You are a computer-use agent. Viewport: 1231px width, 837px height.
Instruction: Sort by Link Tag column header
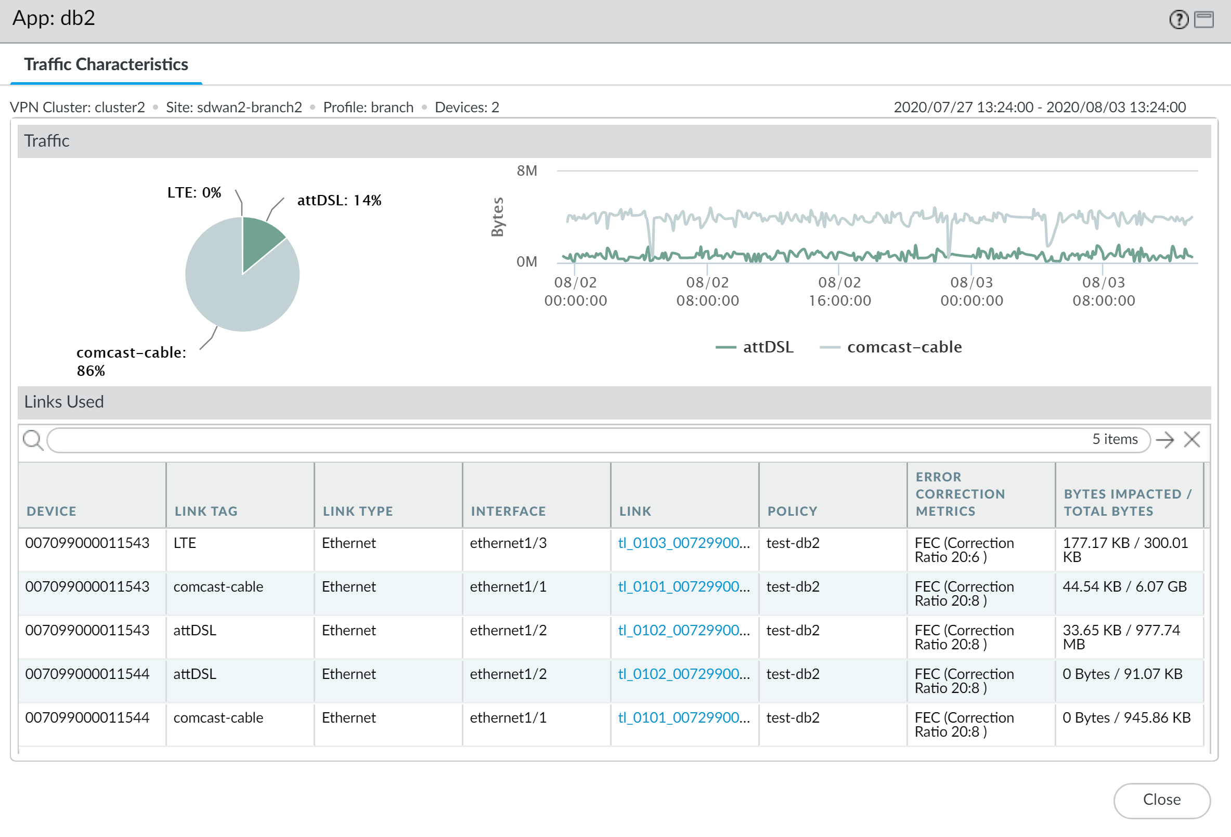(x=205, y=512)
